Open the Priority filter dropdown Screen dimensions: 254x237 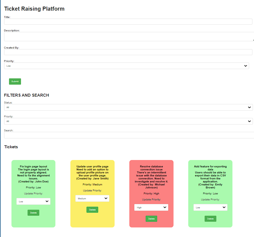point(128,121)
